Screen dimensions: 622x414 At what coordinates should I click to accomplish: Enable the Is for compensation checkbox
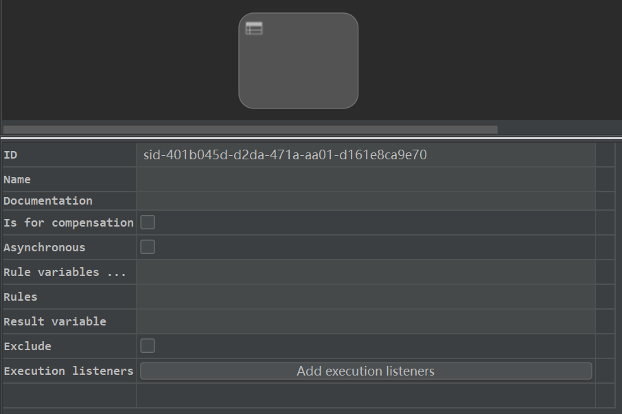click(148, 222)
